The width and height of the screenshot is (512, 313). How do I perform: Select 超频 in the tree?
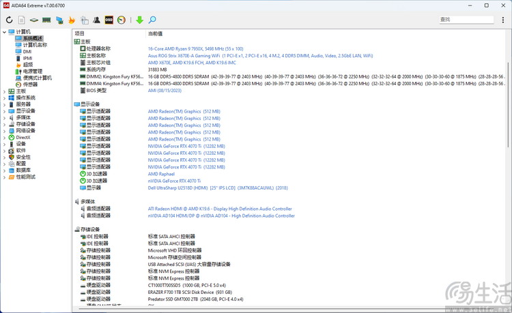coord(28,65)
